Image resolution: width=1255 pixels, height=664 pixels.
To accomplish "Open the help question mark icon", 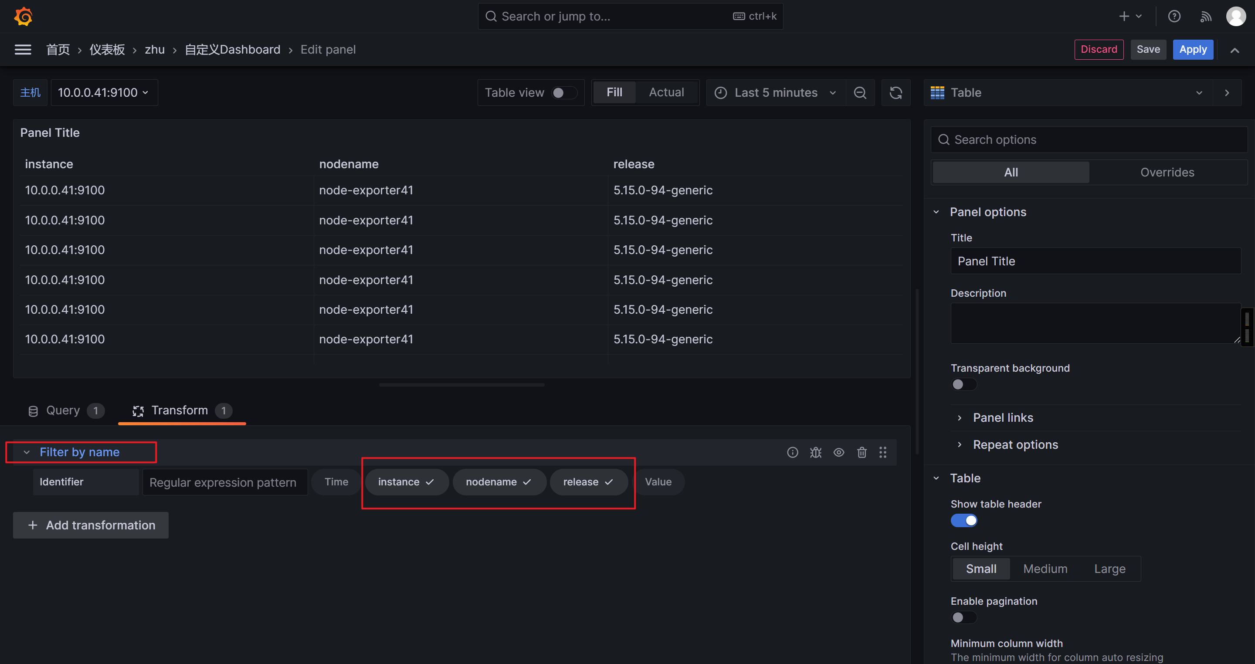I will [1174, 17].
